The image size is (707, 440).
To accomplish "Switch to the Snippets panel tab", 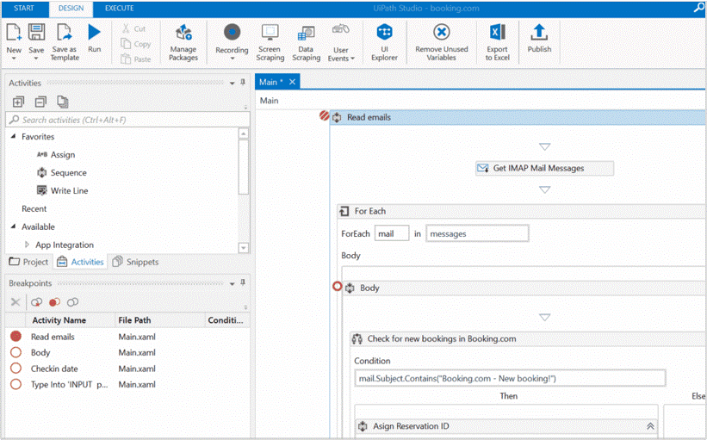I will pyautogui.click(x=136, y=262).
